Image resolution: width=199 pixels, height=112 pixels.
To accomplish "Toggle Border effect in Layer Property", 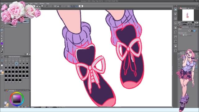I will [x=189, y=31].
